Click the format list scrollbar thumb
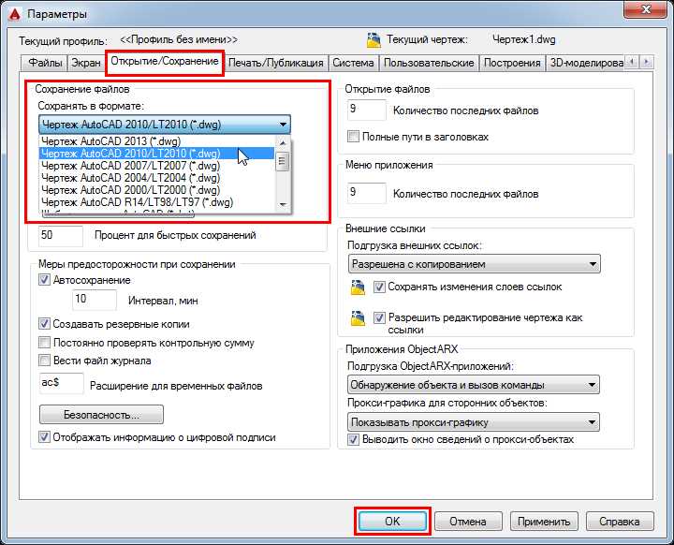The width and height of the screenshot is (674, 545). pos(283,161)
